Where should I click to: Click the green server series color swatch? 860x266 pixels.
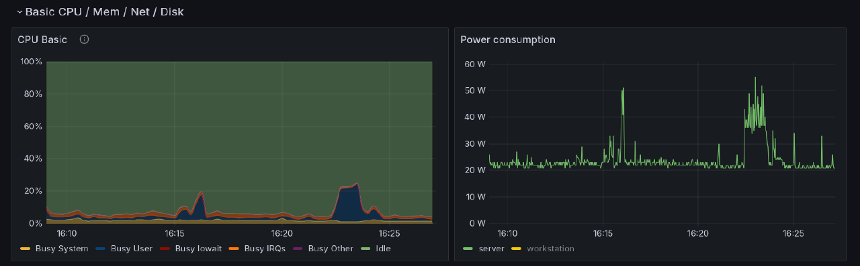click(468, 249)
